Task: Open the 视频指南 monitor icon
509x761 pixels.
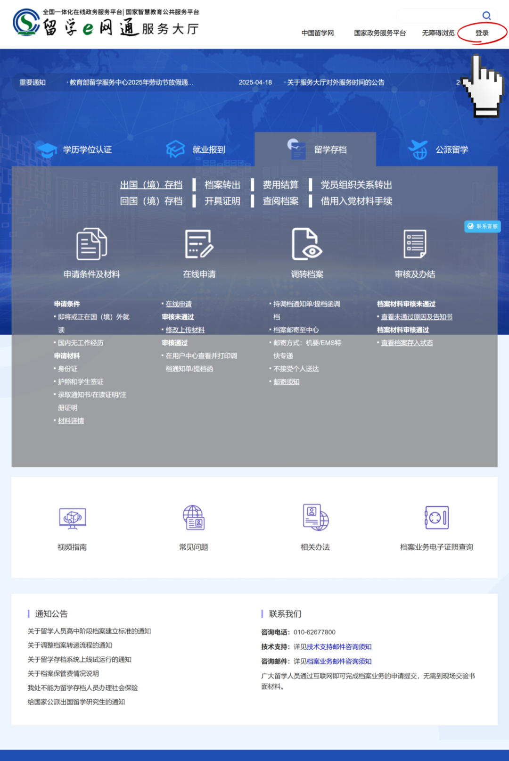Action: (x=72, y=518)
